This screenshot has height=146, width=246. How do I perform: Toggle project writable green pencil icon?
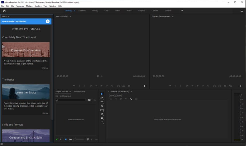(57, 139)
